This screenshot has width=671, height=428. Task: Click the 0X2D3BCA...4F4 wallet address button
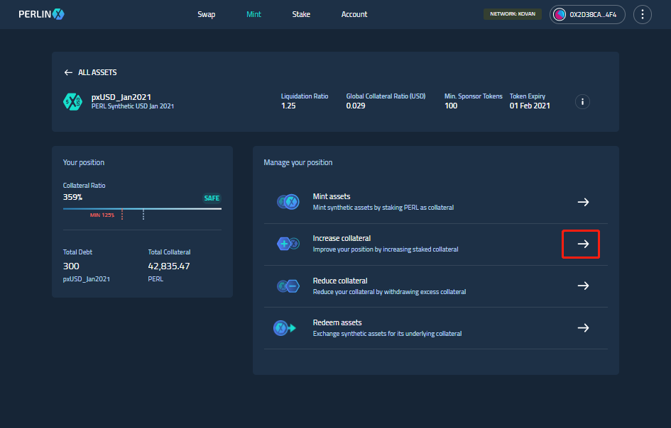(587, 14)
